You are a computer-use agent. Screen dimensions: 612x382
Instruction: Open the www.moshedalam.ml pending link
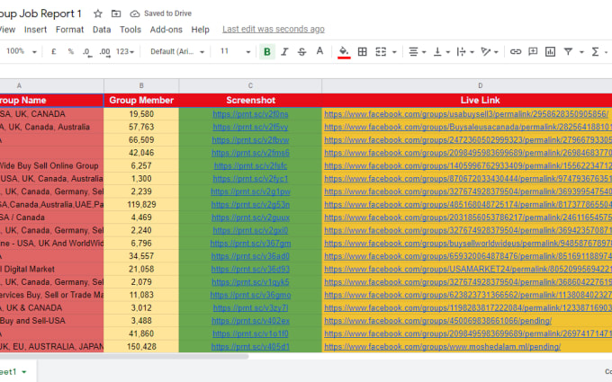[x=442, y=347]
